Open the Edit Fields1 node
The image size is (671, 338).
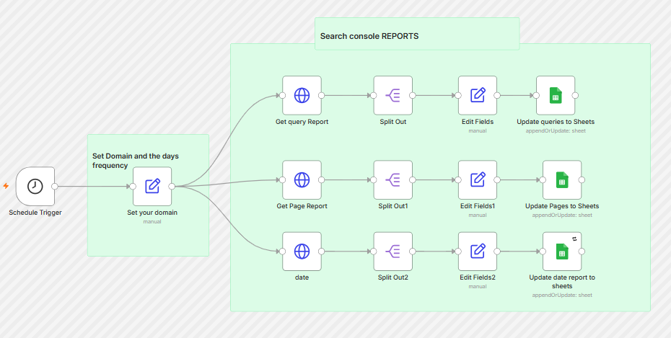coord(478,180)
